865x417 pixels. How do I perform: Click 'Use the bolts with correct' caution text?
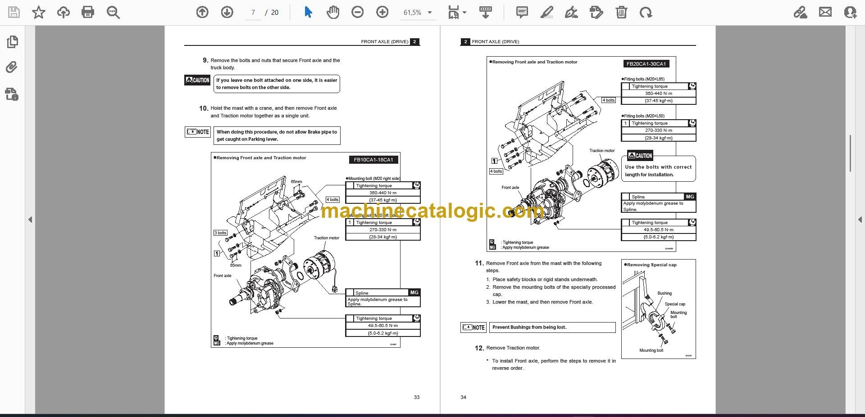coord(658,167)
